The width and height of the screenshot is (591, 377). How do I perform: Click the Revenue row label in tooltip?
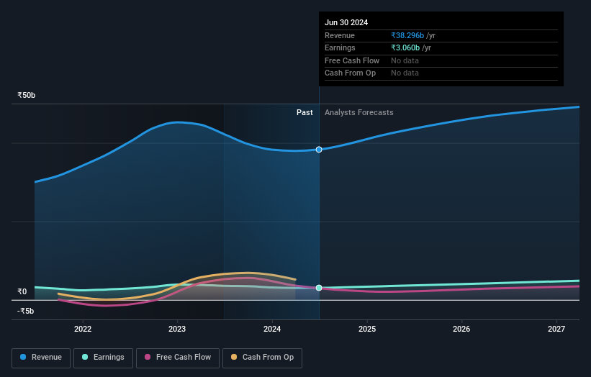(x=340, y=35)
